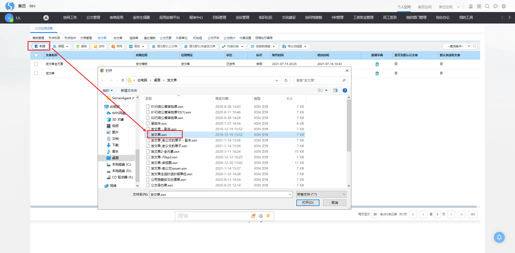The width and height of the screenshot is (515, 253).
Task: Open the settings gear in top bar
Action: (x=504, y=6)
